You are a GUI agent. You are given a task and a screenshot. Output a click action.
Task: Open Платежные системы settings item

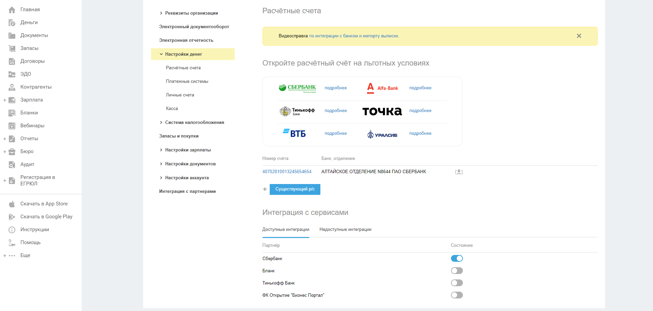(x=187, y=81)
